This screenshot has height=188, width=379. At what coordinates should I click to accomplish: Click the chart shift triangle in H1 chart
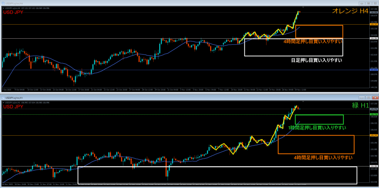pos(303,102)
